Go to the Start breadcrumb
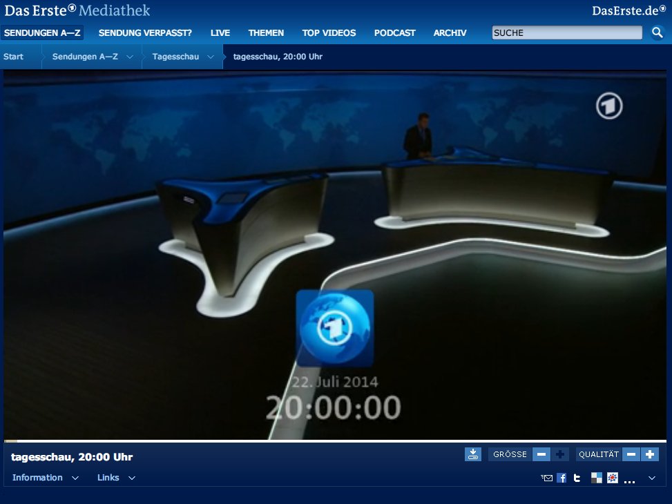 (13, 57)
